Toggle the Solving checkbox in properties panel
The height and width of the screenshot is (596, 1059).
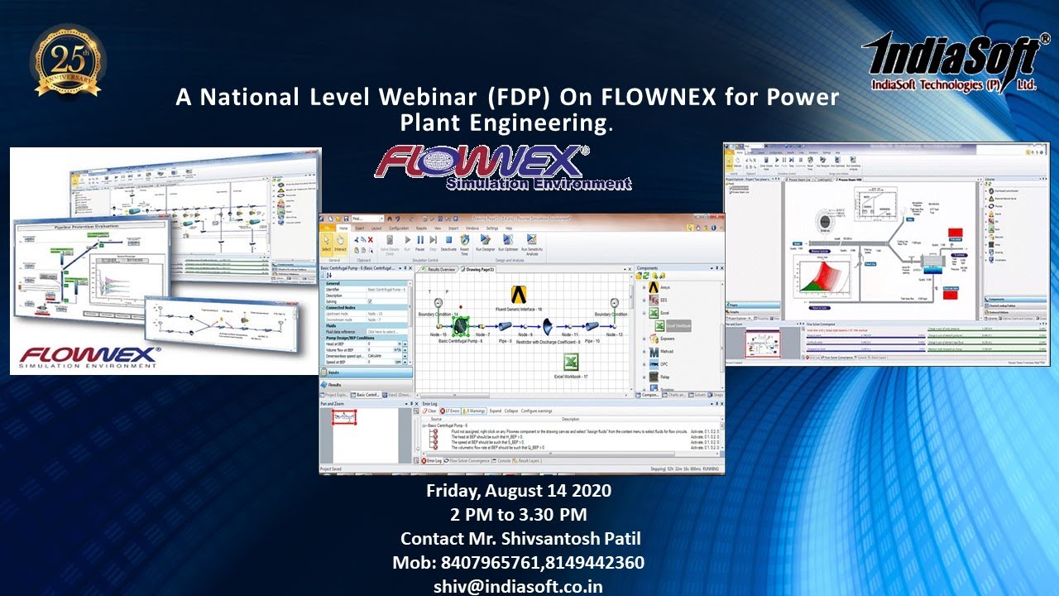click(370, 301)
